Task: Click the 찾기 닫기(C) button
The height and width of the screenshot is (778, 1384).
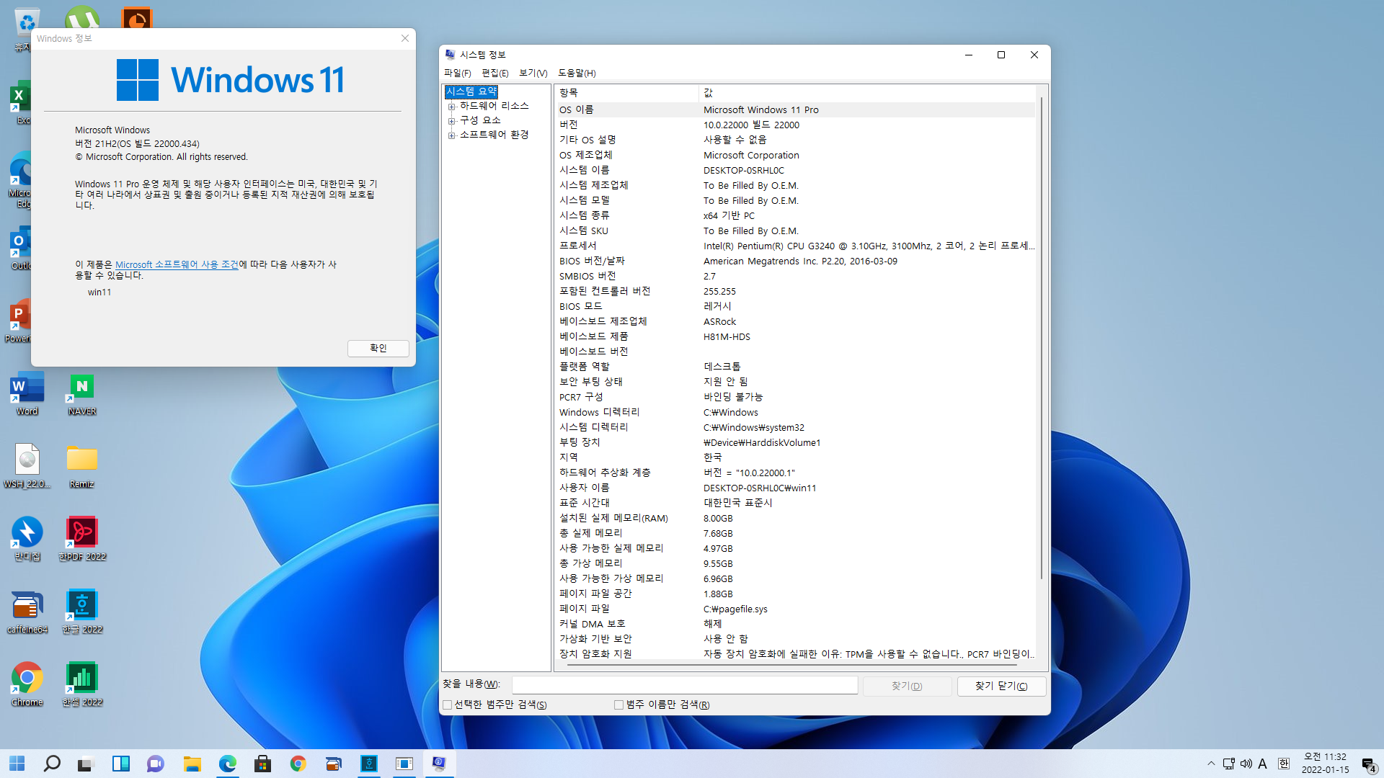Action: pyautogui.click(x=1001, y=686)
